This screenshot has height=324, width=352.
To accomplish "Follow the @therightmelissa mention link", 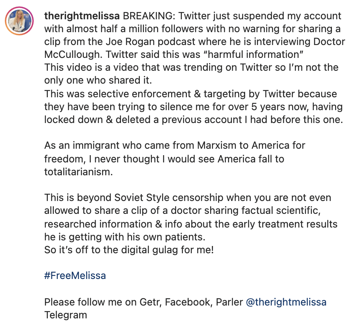I will tap(286, 302).
